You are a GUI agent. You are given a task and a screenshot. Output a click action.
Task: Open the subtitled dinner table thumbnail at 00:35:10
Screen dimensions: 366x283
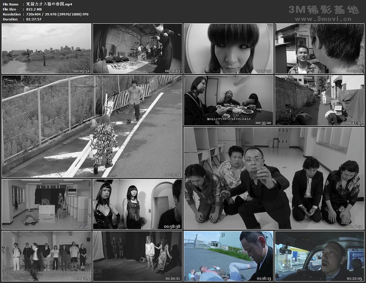click(x=228, y=101)
